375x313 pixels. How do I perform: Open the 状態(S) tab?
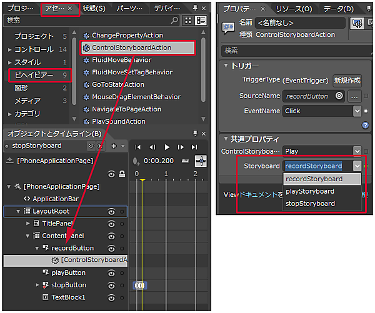pyautogui.click(x=94, y=9)
